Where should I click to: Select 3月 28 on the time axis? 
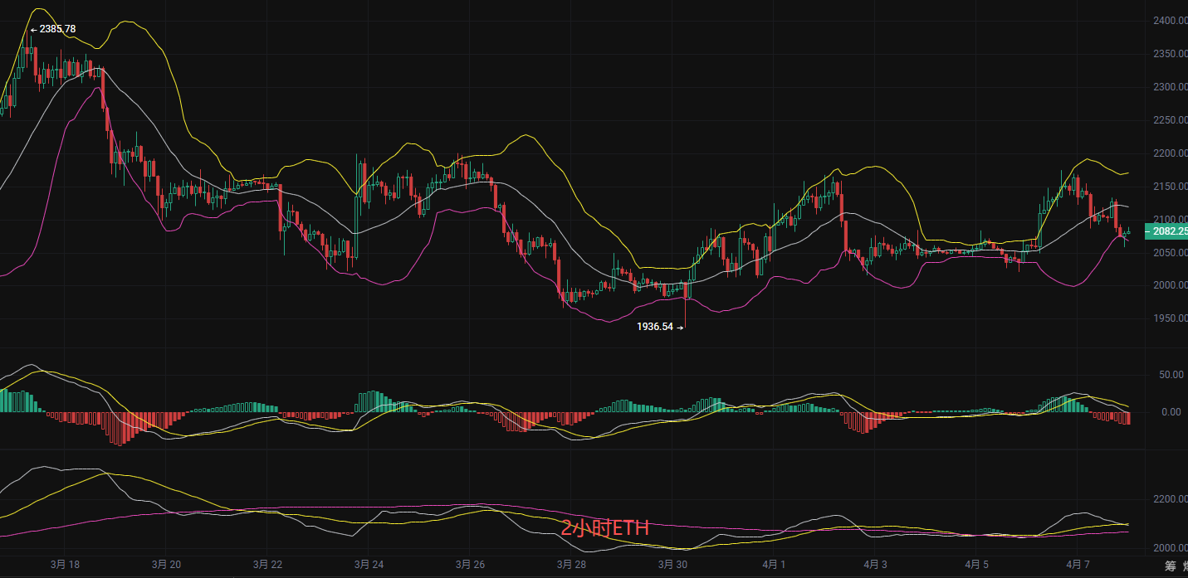(571, 565)
